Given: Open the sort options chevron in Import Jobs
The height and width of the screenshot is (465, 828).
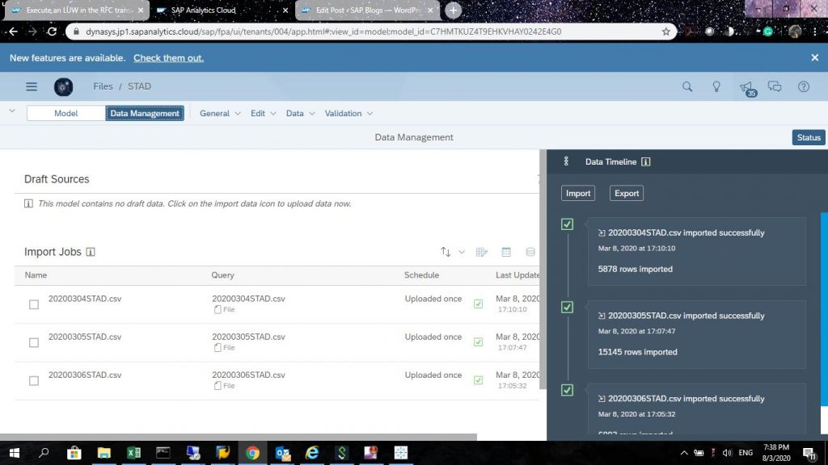Looking at the screenshot, I should click(462, 252).
